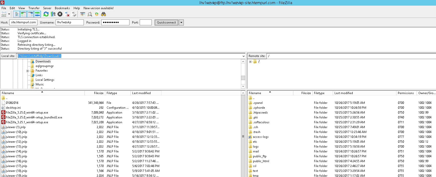Open the Transfer menu
The image size is (436, 177).
click(34, 8)
